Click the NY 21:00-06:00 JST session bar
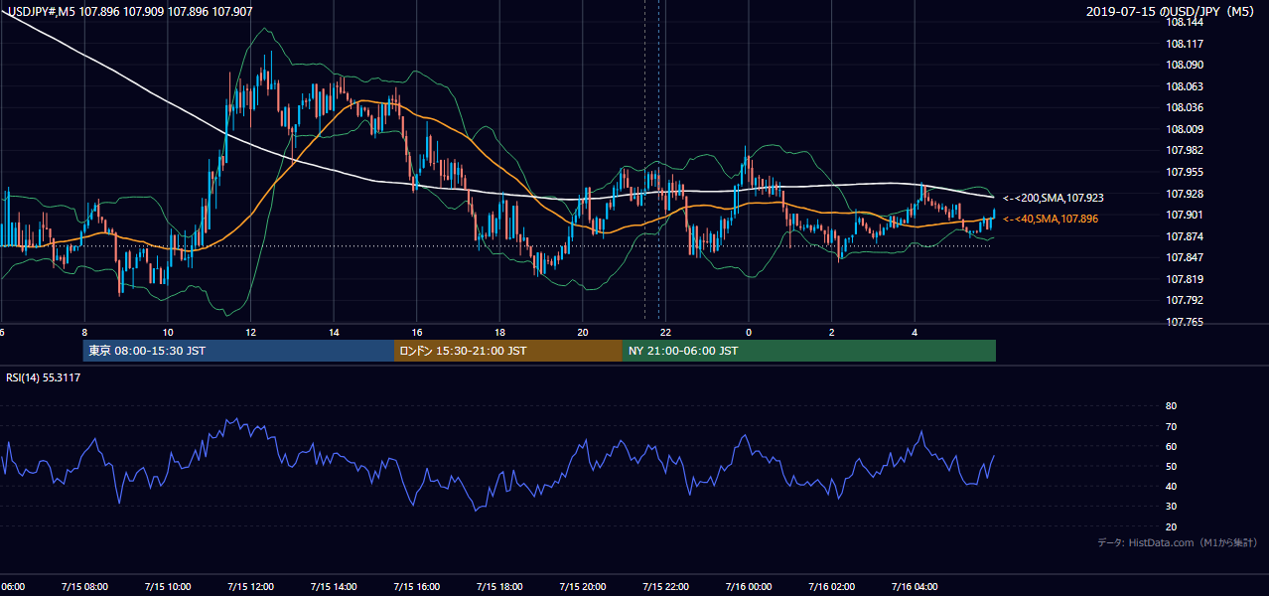Viewport: 1269px width, 596px height. (809, 351)
